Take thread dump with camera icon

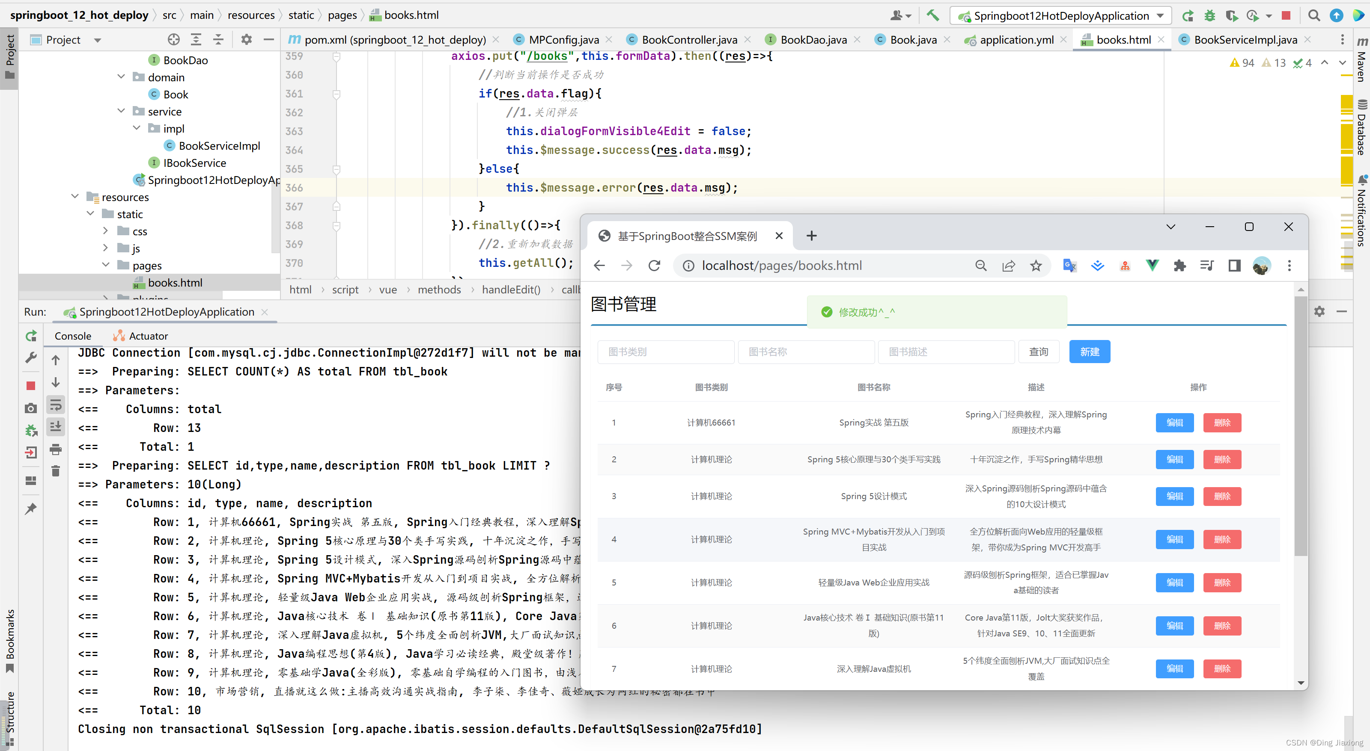click(x=31, y=408)
